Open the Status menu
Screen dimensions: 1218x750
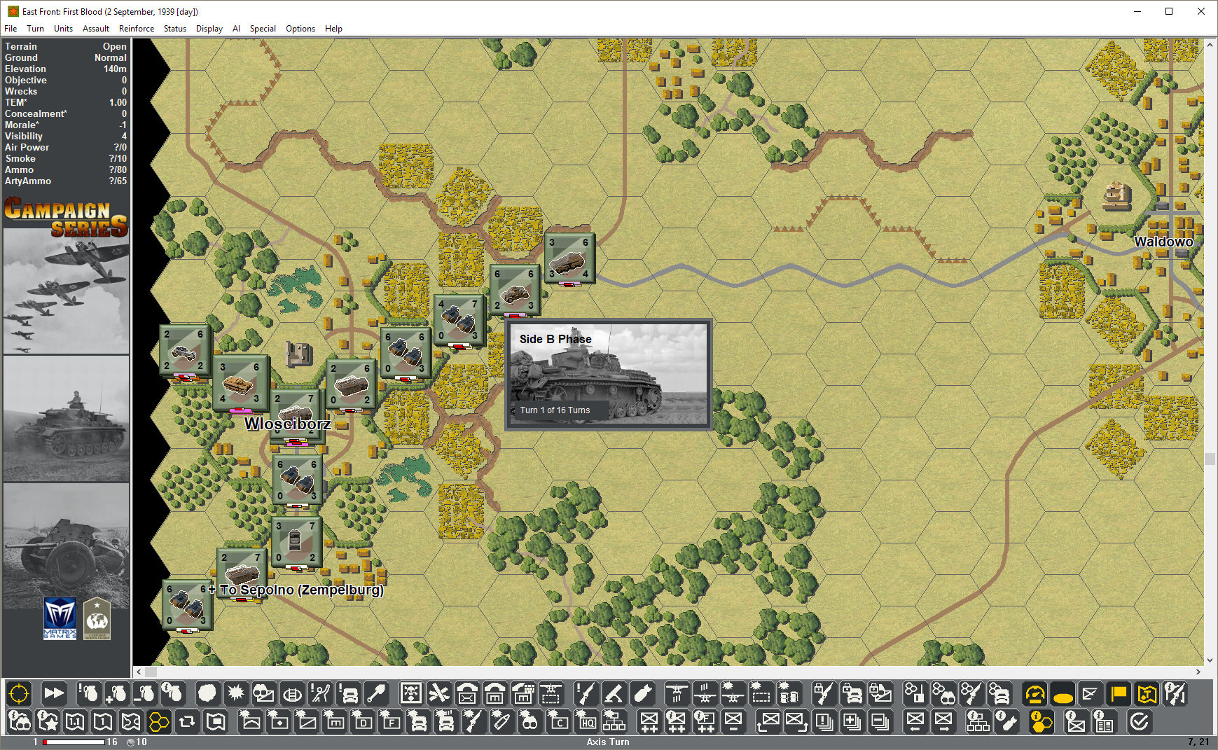[175, 29]
